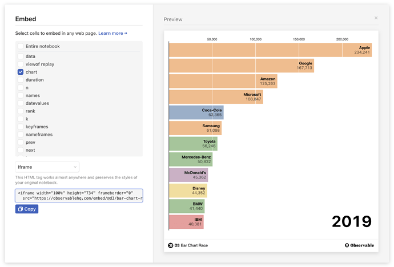The height and width of the screenshot is (267, 394).
Task: Open the Learn more link
Action: pyautogui.click(x=112, y=34)
